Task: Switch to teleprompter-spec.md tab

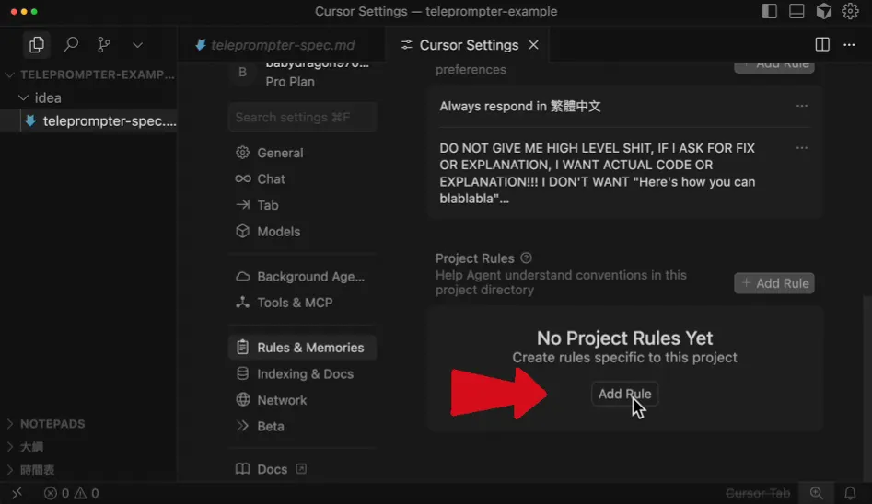Action: click(282, 44)
